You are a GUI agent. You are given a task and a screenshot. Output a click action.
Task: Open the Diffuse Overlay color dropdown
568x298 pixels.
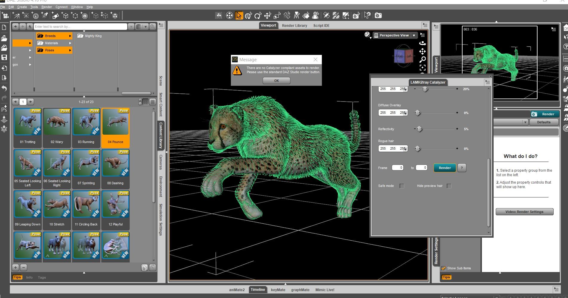(x=405, y=113)
